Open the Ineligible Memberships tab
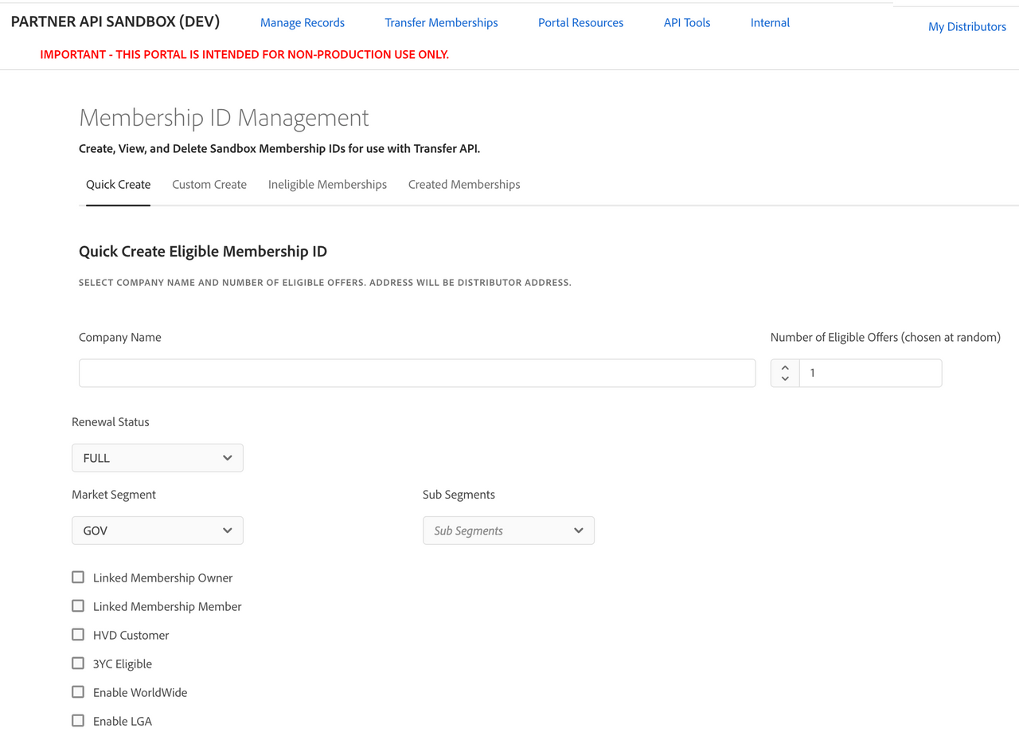 327,185
